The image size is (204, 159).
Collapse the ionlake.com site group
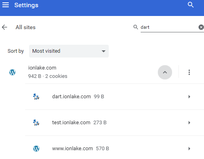click(165, 72)
